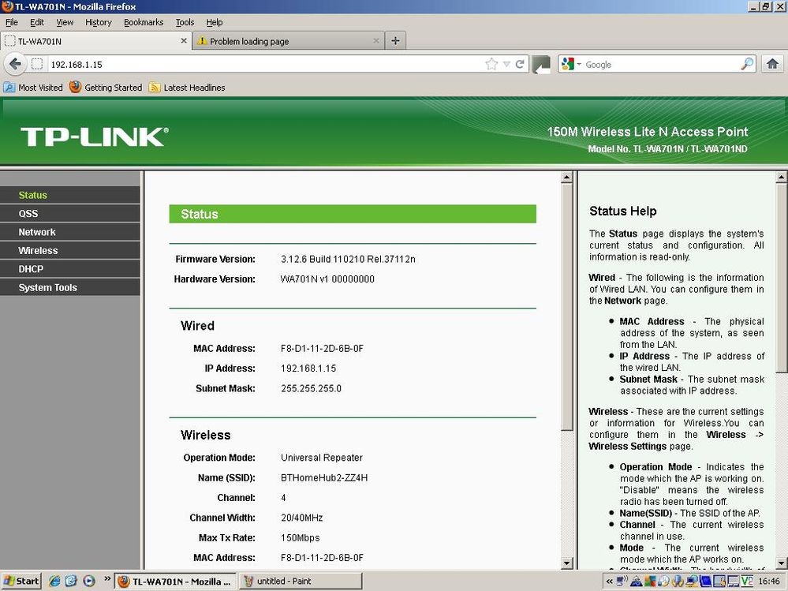Open the File menu
Image resolution: width=788 pixels, height=591 pixels.
[12, 22]
